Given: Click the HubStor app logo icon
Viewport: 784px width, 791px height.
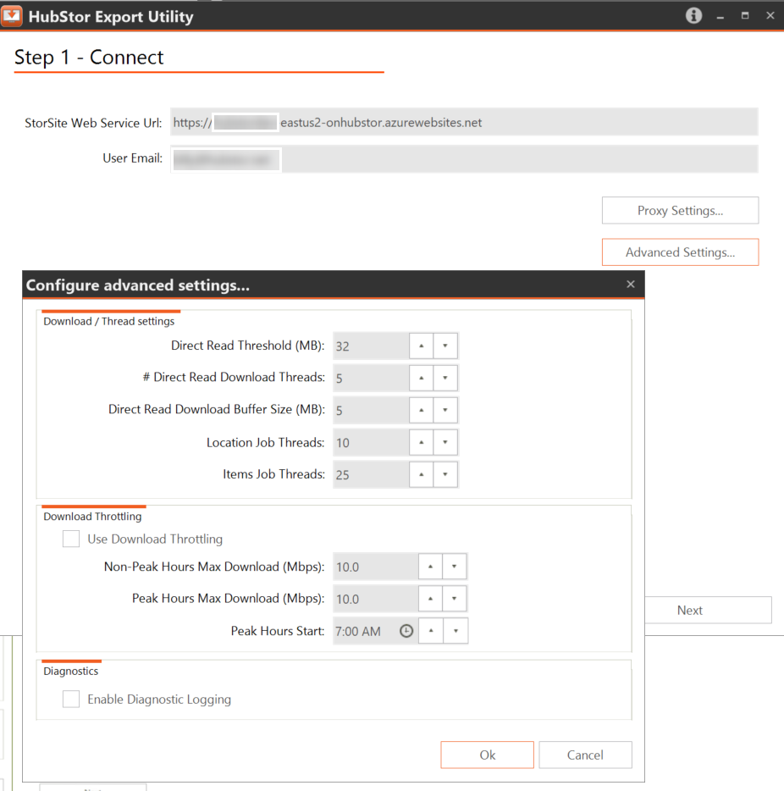Looking at the screenshot, I should tap(11, 16).
